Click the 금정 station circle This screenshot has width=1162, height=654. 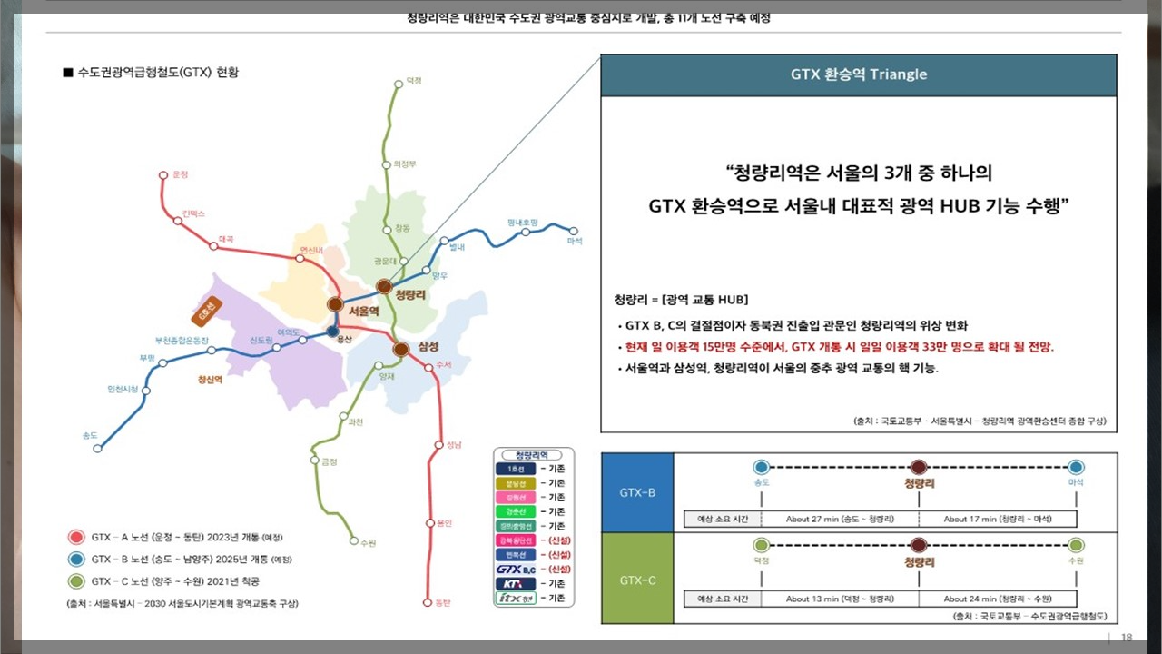(x=314, y=461)
